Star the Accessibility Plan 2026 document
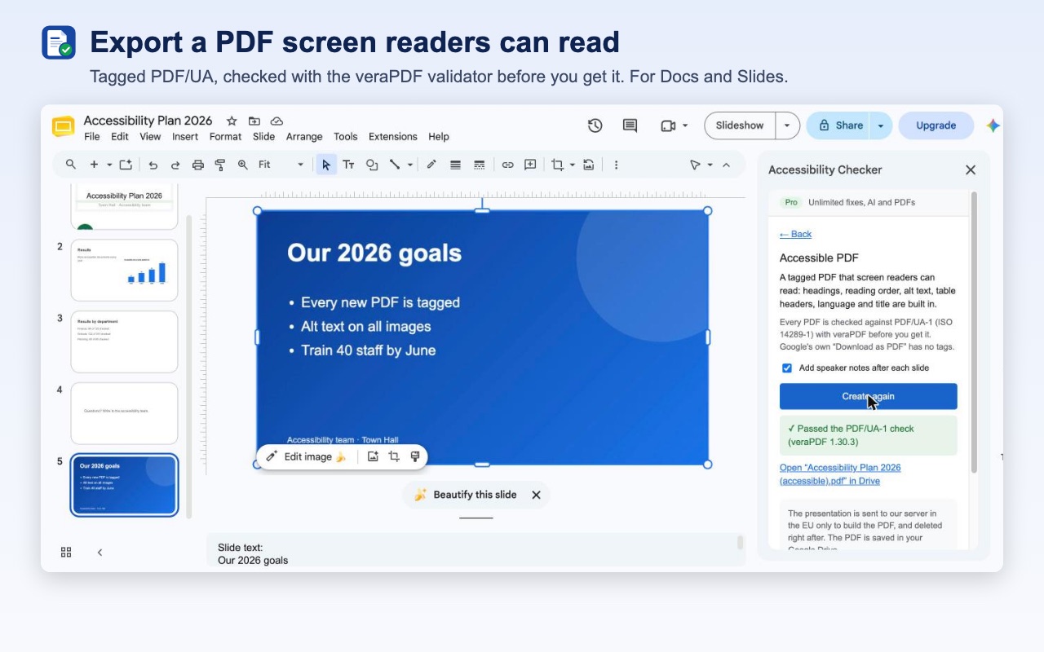Viewport: 1044px width, 652px height. (x=232, y=121)
